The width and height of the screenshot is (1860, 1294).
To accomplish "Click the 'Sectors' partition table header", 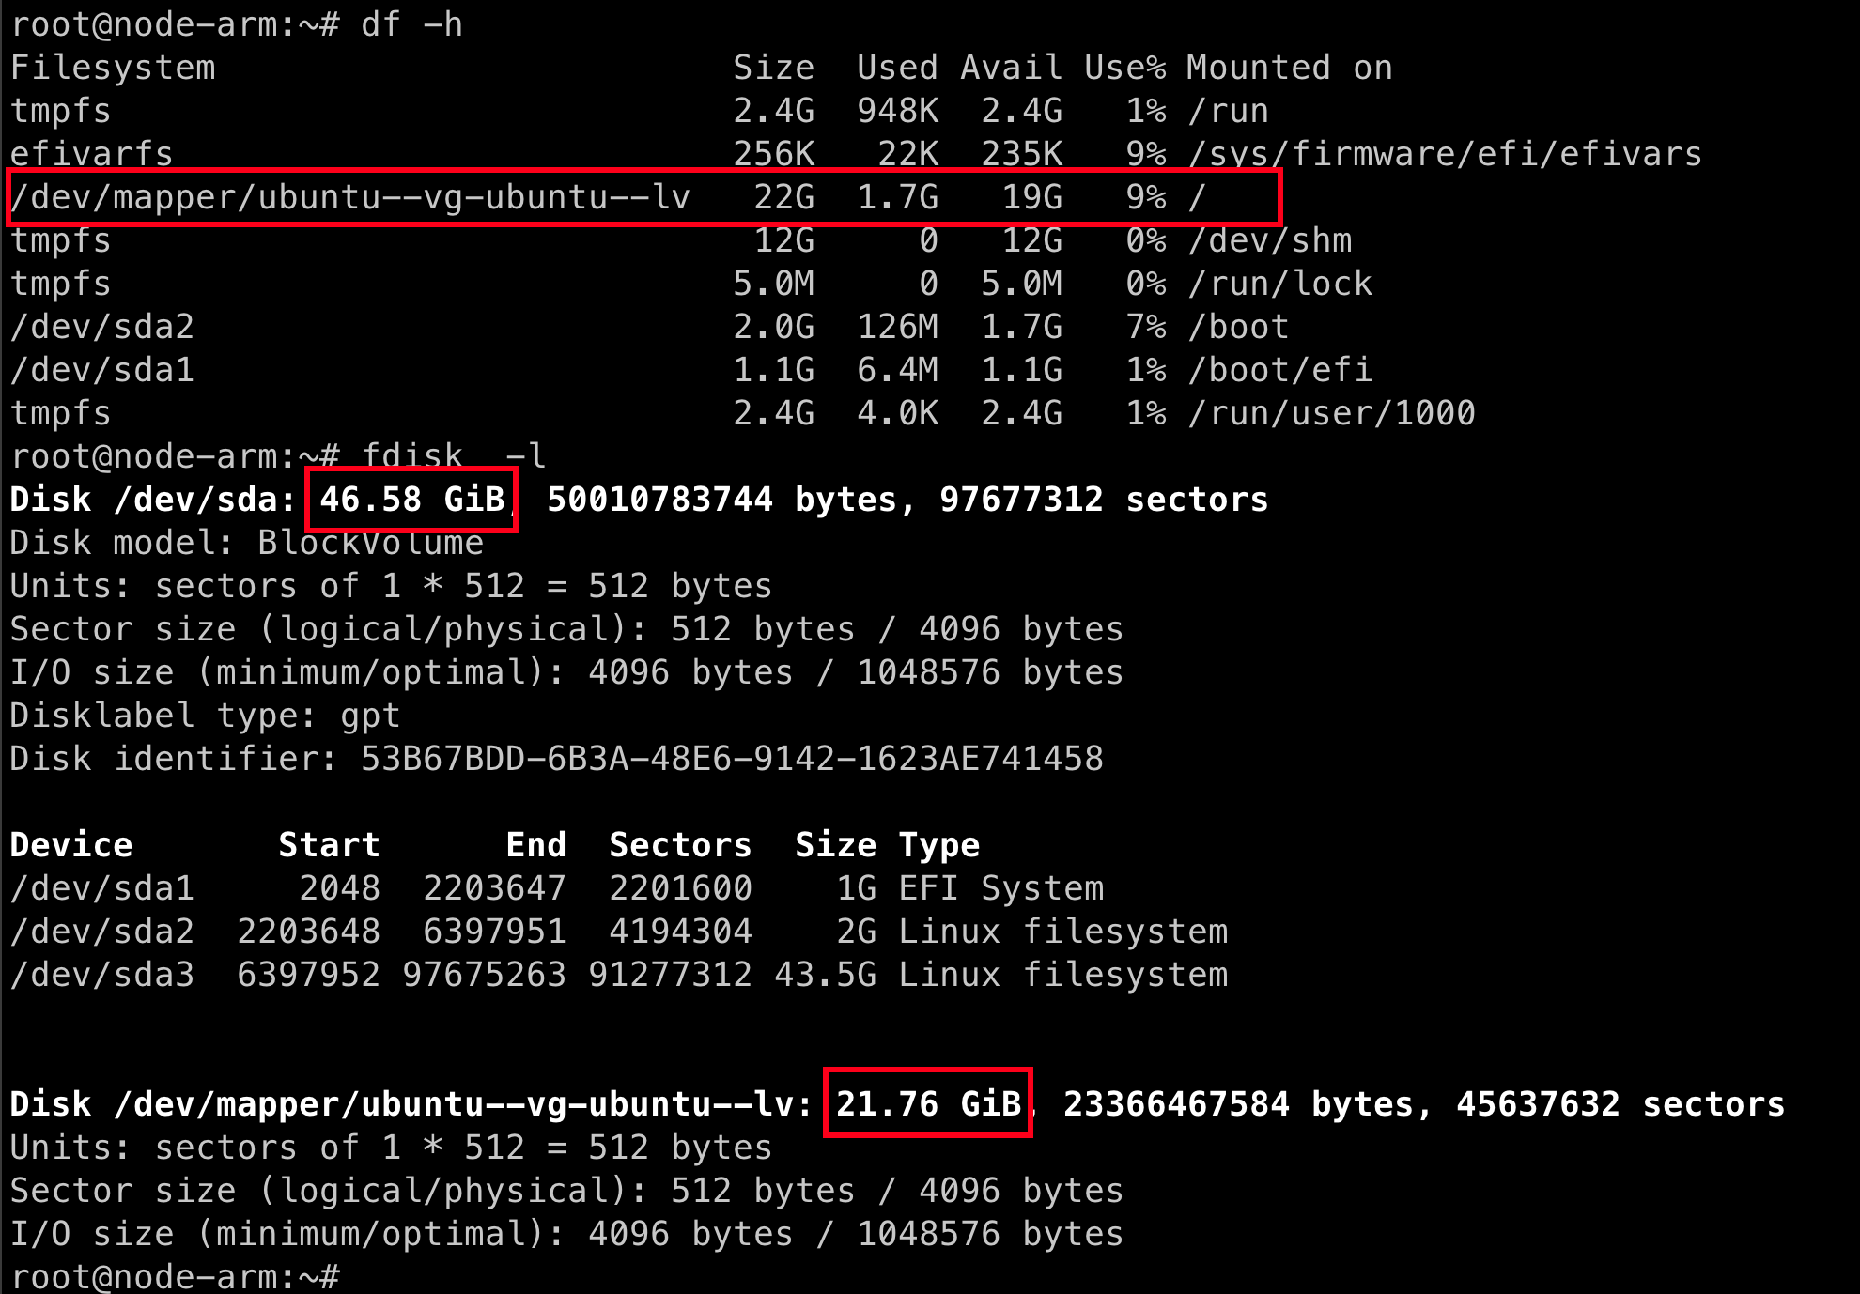I will coord(680,845).
